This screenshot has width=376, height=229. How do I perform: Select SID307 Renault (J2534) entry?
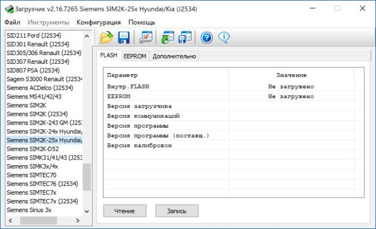pyautogui.click(x=44, y=62)
